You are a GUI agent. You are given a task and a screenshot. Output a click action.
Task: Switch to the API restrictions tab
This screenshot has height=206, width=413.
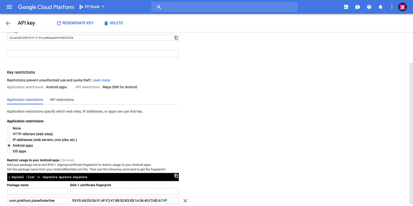[x=62, y=100]
